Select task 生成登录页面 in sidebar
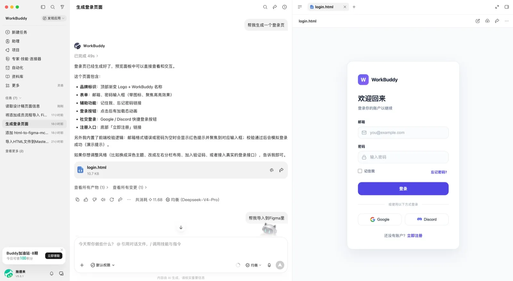This screenshot has height=281, width=513. tap(35, 124)
